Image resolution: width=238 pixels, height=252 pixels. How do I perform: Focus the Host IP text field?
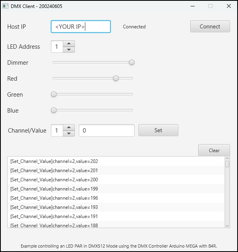pyautogui.click(x=81, y=26)
